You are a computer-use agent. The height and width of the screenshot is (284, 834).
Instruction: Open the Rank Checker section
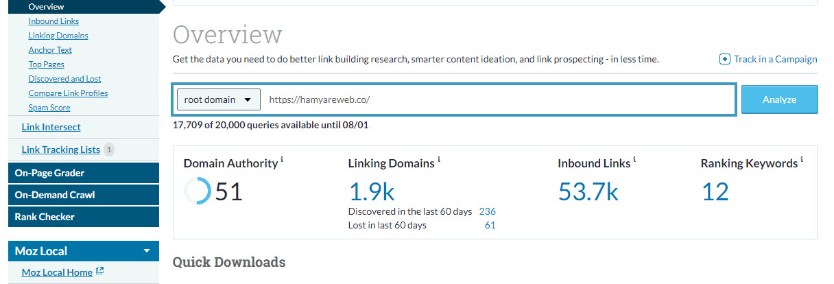coord(45,217)
